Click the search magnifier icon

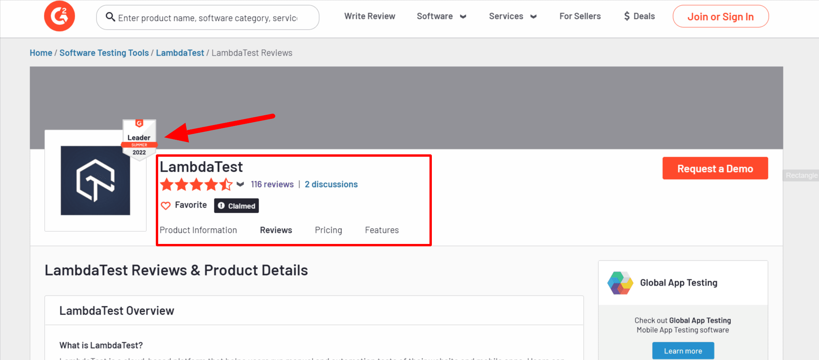[x=110, y=17]
